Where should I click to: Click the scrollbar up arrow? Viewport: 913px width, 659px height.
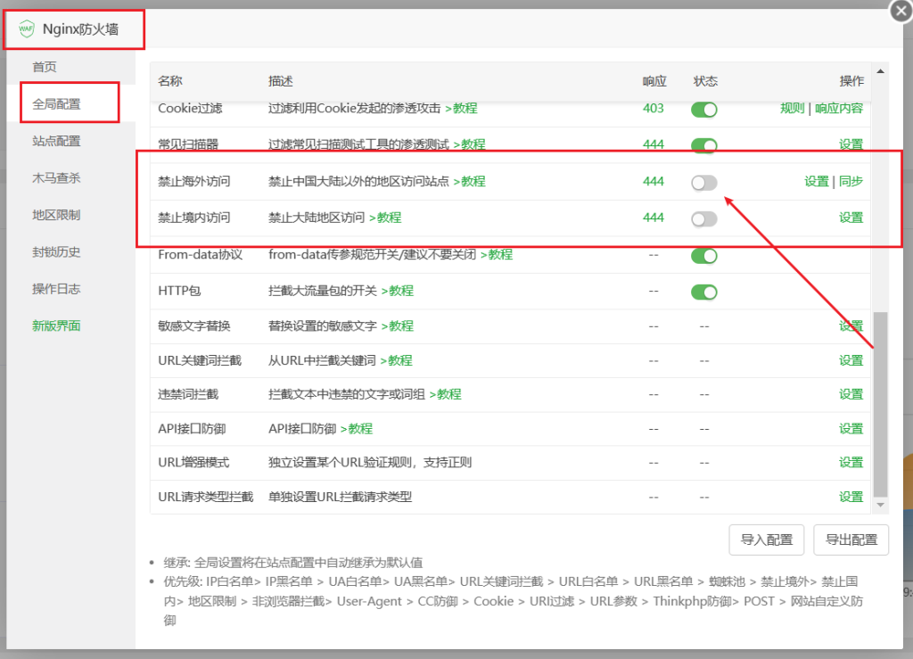click(881, 71)
